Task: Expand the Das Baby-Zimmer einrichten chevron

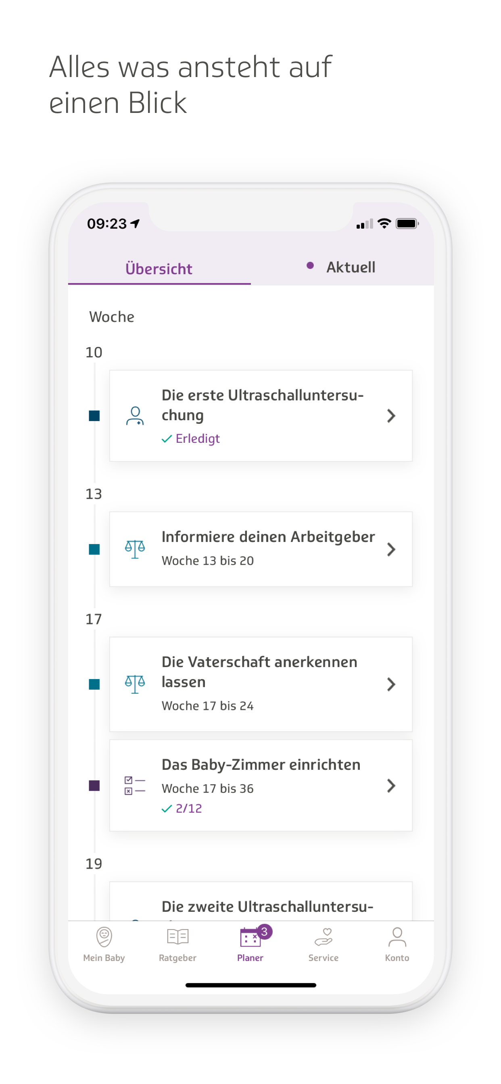Action: pyautogui.click(x=391, y=786)
